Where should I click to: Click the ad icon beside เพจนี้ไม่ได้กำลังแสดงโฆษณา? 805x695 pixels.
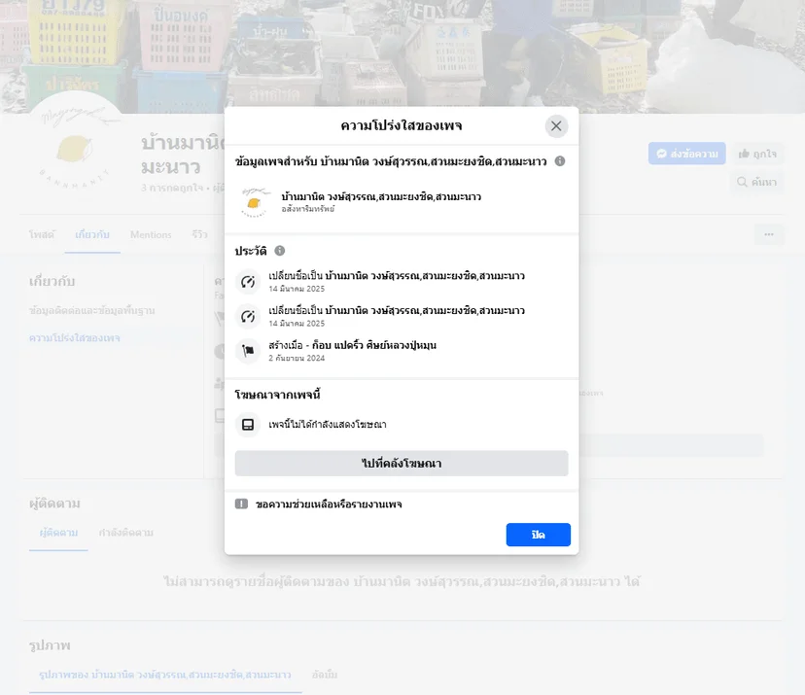(x=248, y=425)
